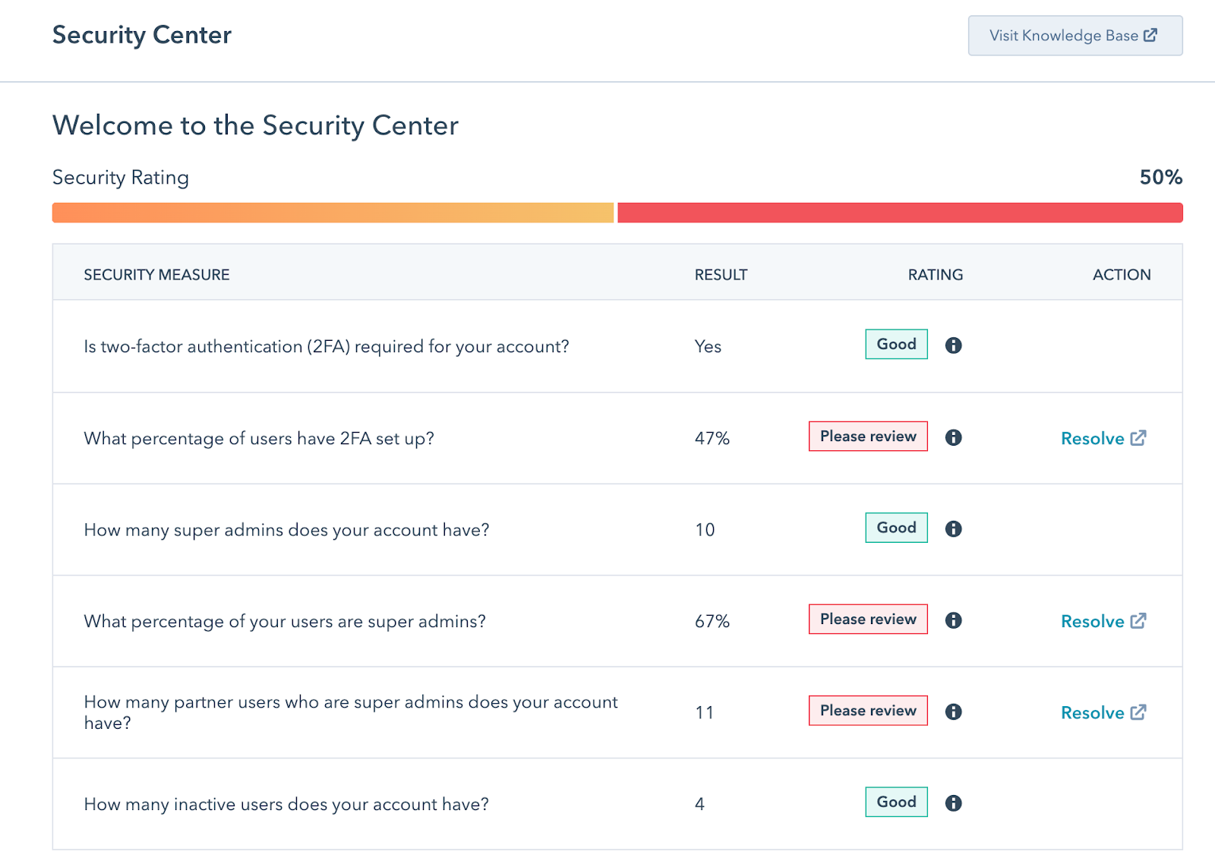Click the Good badge for inactive users
1215x861 pixels.
point(896,802)
